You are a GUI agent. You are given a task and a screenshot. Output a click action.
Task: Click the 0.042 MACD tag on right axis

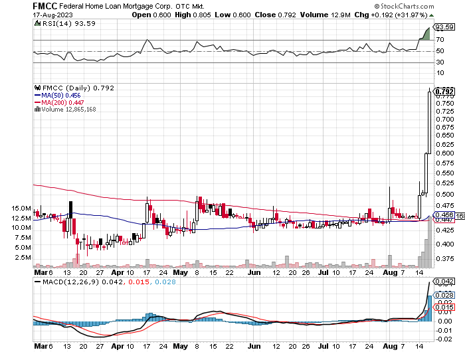(x=444, y=281)
